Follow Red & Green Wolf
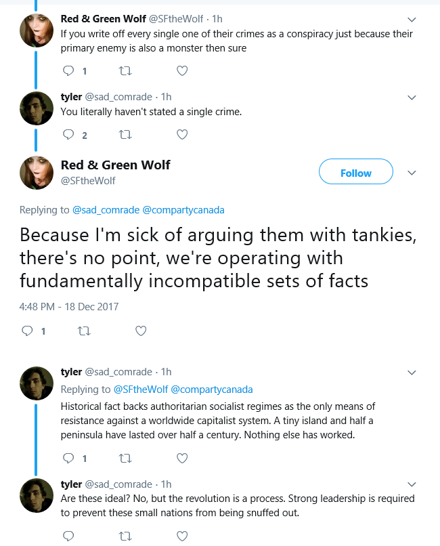Screen dimensions: 440x546 coord(356,171)
